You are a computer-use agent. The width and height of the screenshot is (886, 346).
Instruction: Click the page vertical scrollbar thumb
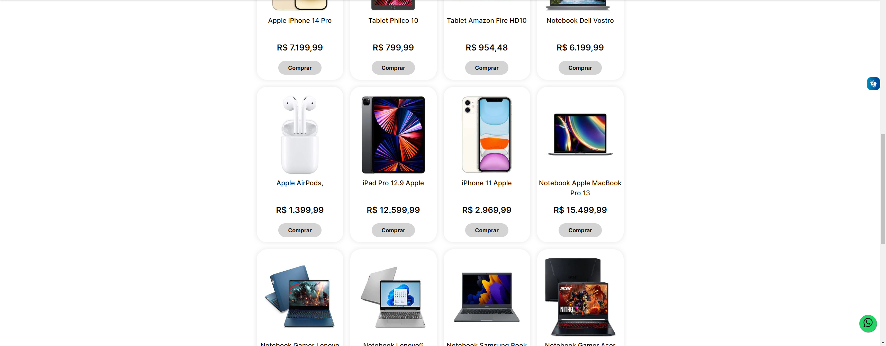point(883,189)
